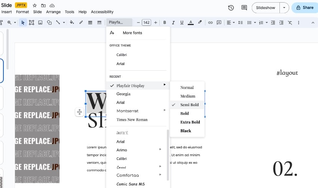The height and width of the screenshot is (188, 318).
Task: Open version history clock icon
Action: pos(231,7)
